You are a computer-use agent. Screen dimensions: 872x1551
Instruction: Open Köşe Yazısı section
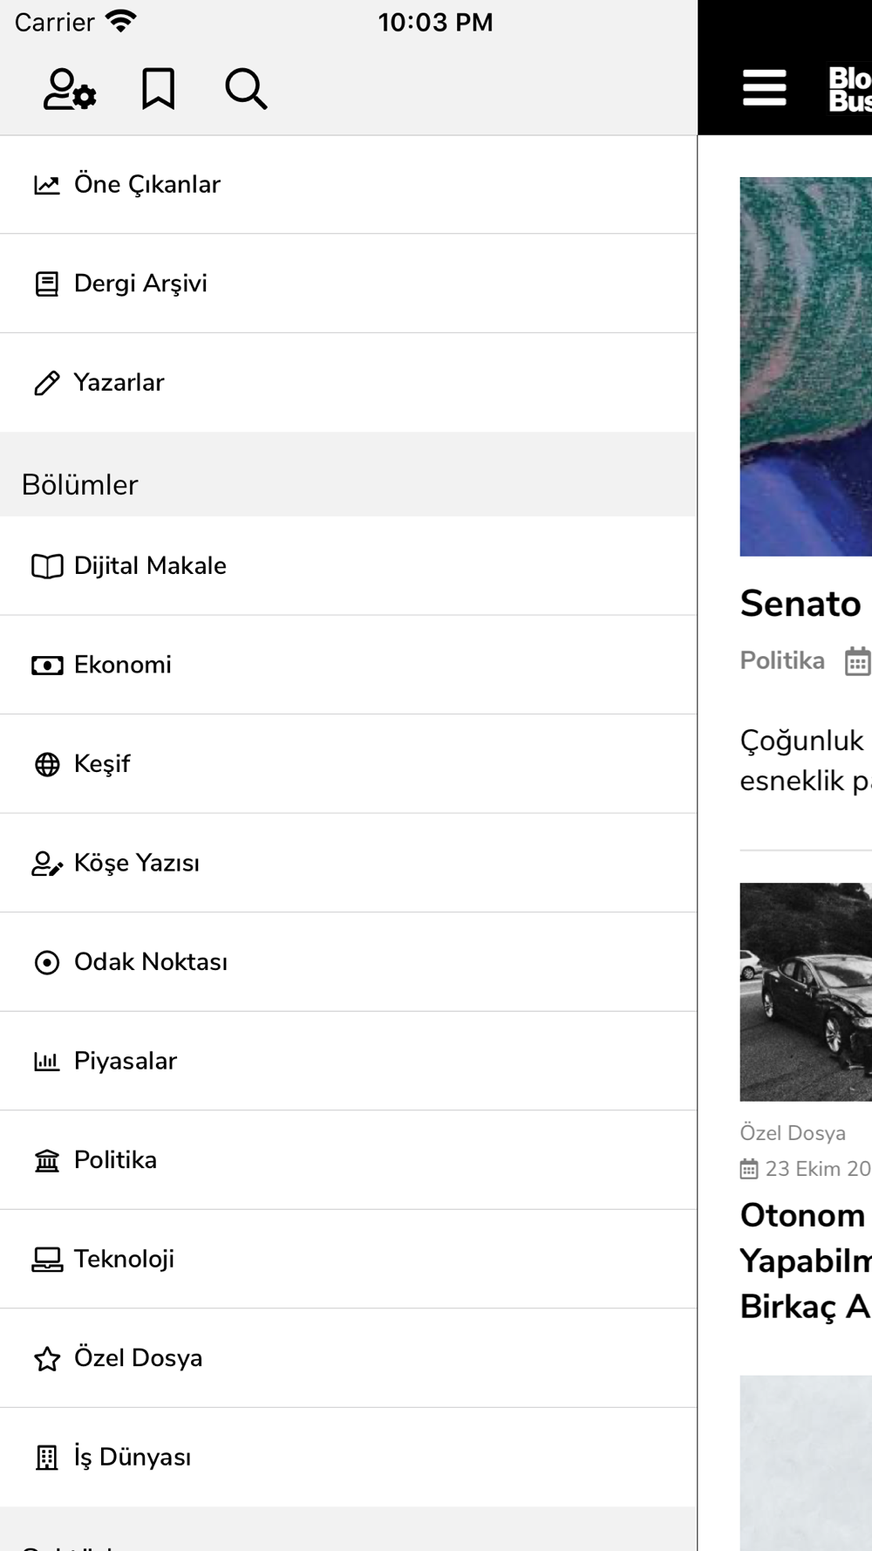pyautogui.click(x=348, y=863)
